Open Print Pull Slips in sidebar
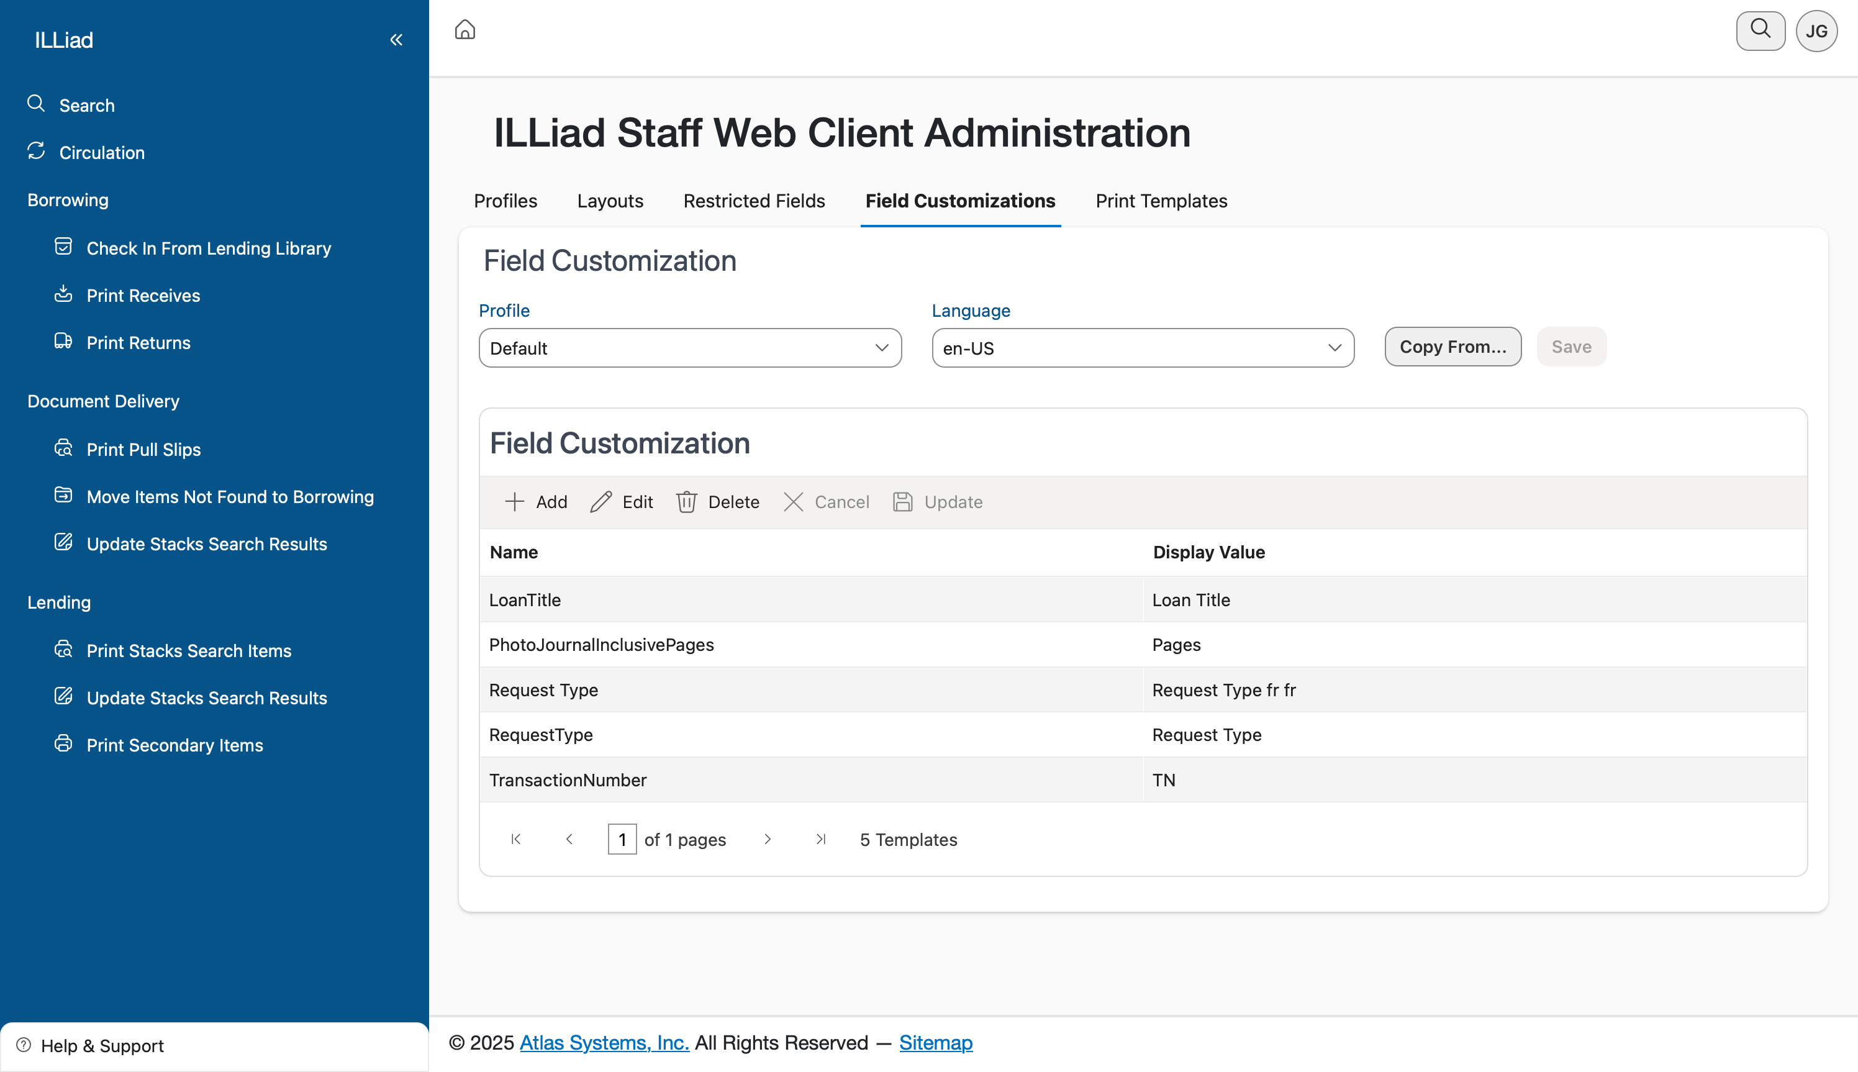 point(143,449)
